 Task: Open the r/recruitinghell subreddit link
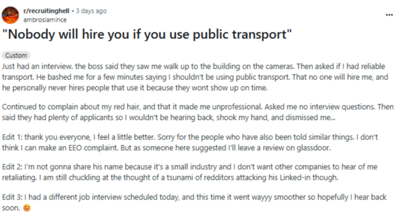coord(46,11)
